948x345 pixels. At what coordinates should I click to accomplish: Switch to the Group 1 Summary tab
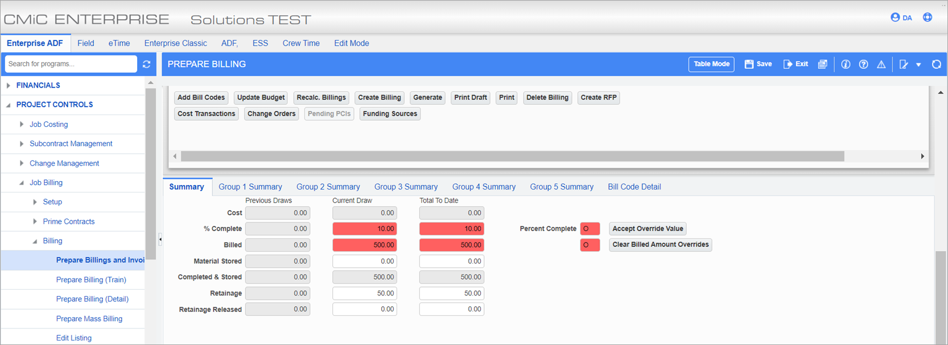pos(250,187)
